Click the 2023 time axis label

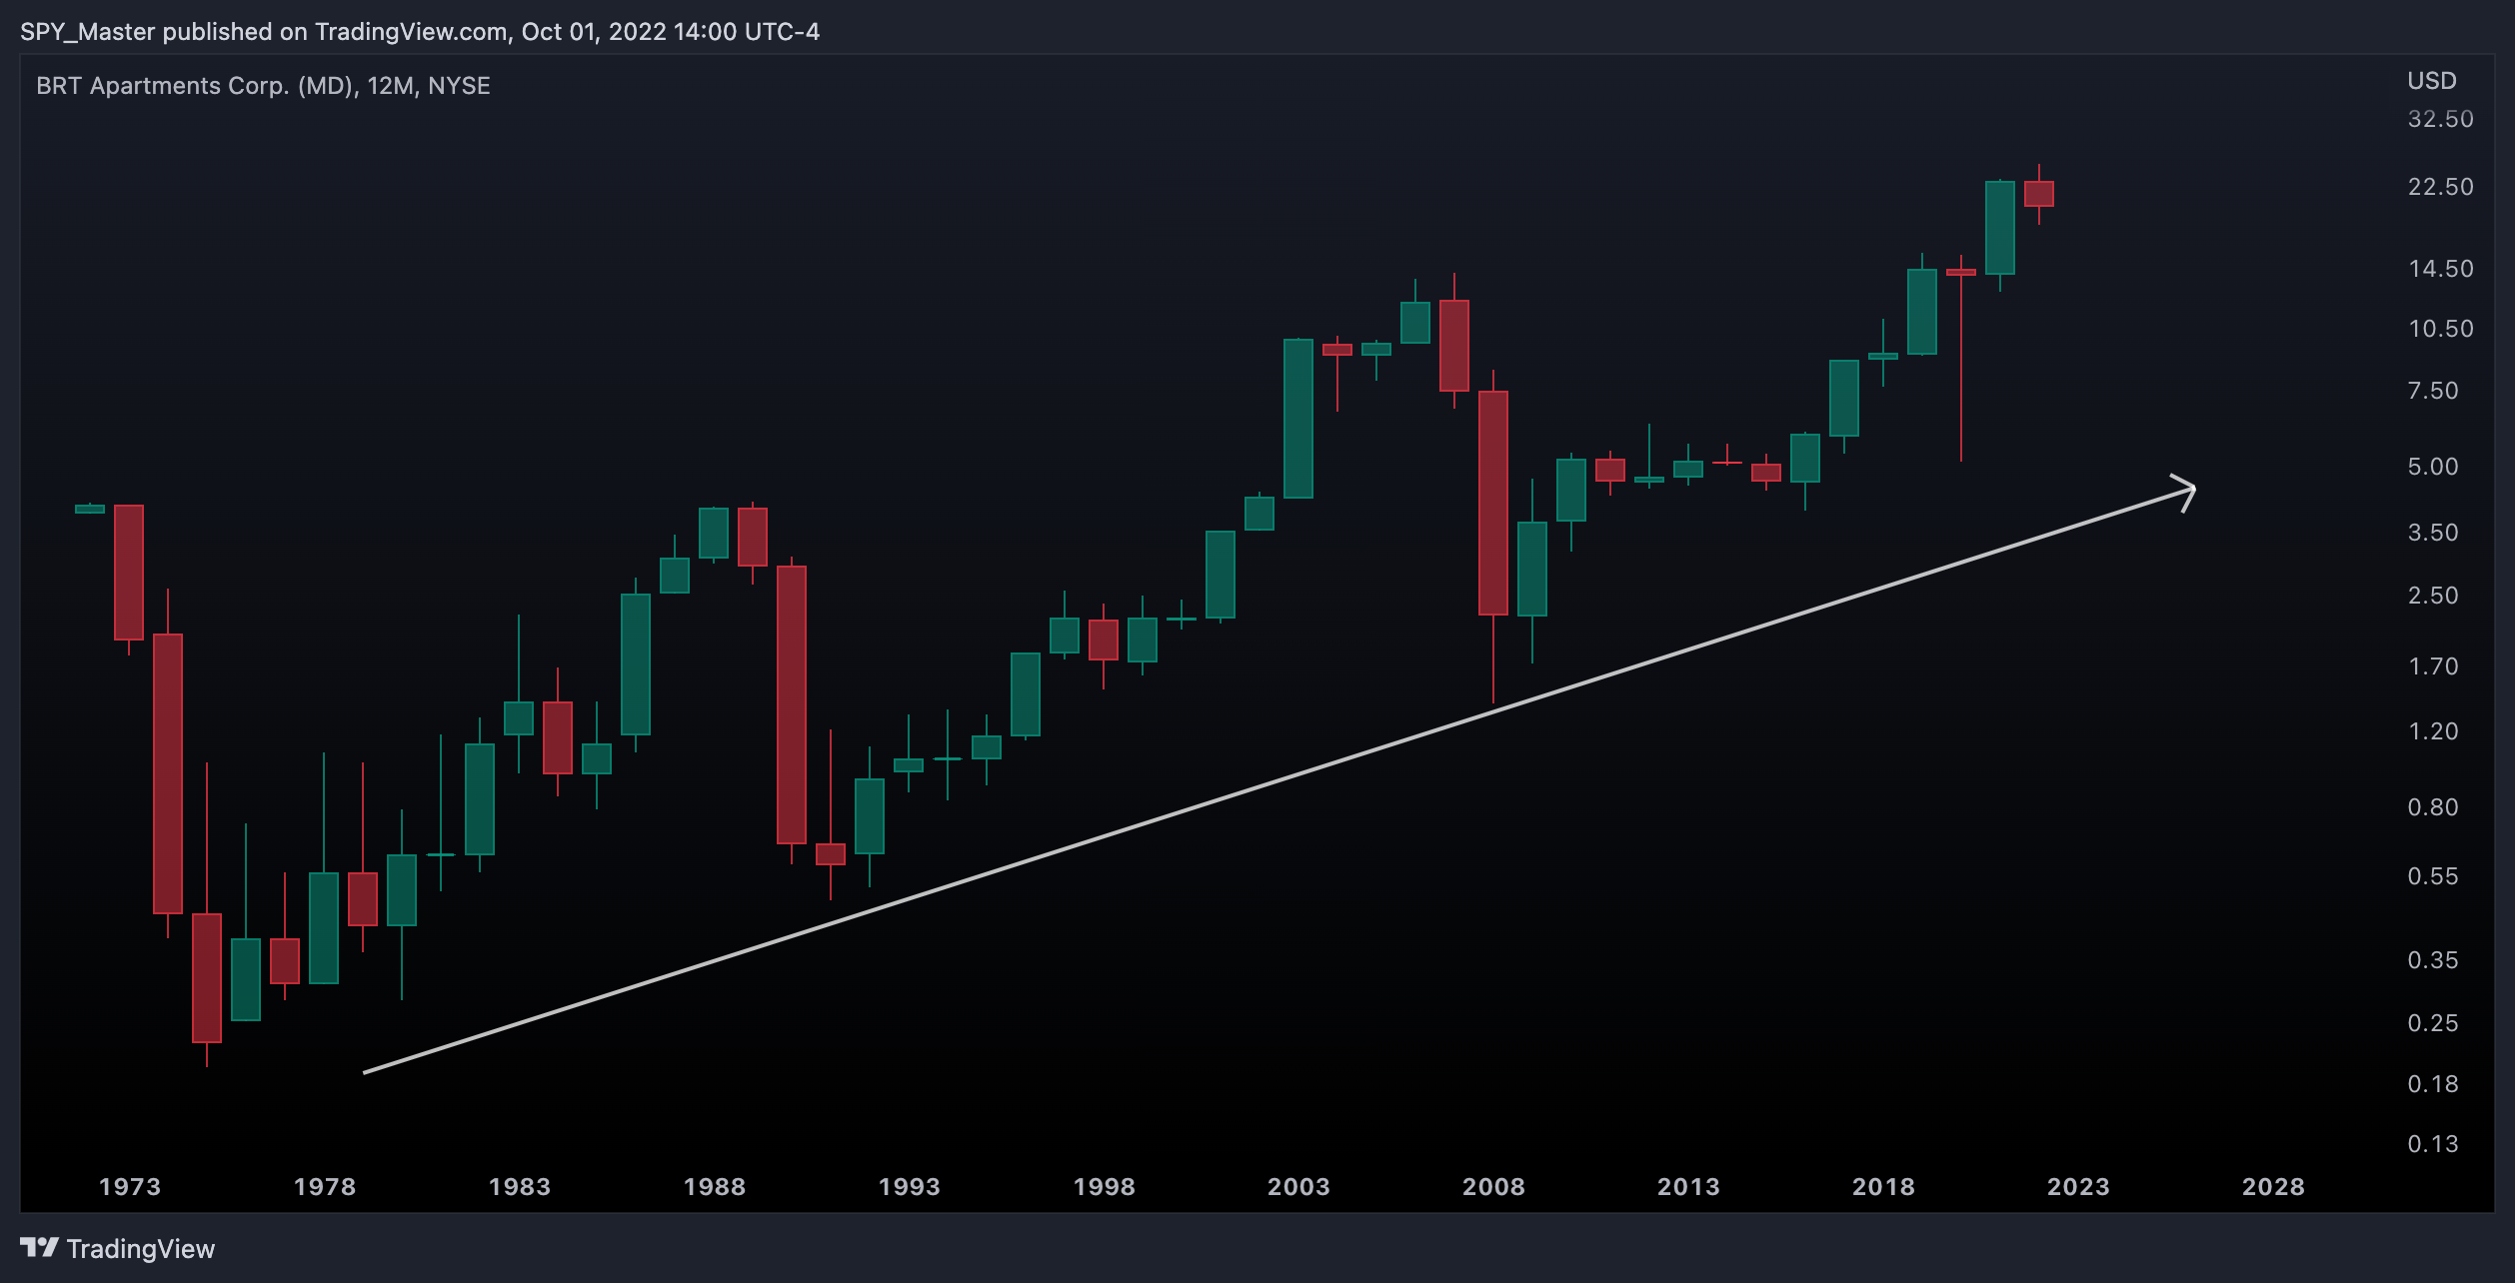tap(2079, 1187)
